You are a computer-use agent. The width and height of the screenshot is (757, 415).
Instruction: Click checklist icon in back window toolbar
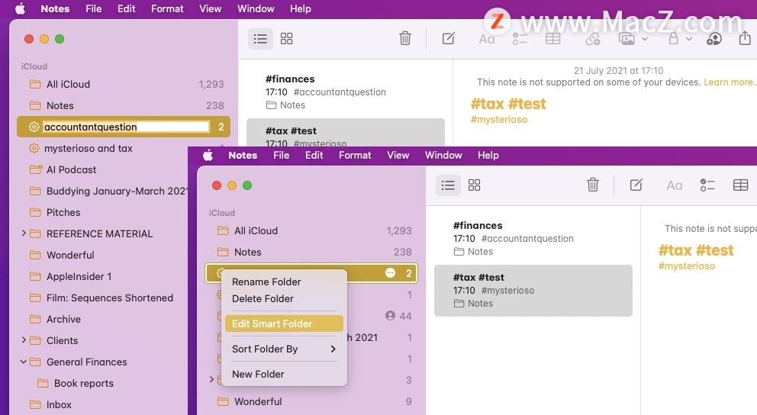click(x=520, y=39)
